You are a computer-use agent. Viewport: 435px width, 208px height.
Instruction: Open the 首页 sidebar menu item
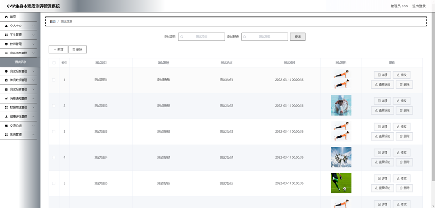tap(18, 17)
